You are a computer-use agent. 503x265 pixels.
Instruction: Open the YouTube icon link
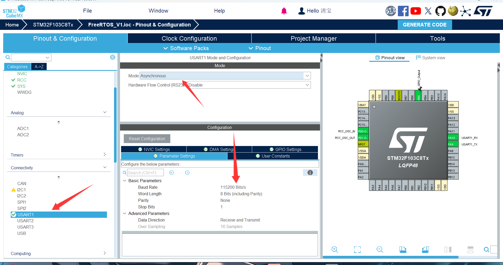point(416,11)
